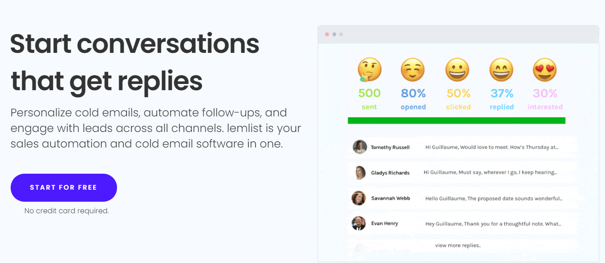Click the blushing smile emoji above opened
The image size is (605, 263).
[413, 70]
